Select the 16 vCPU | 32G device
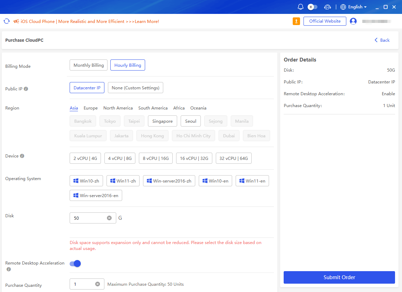The width and height of the screenshot is (402, 292). coord(194,158)
